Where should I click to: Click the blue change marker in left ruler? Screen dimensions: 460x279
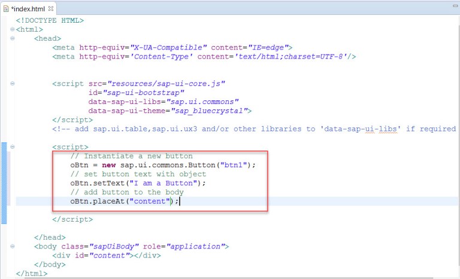point(4,183)
